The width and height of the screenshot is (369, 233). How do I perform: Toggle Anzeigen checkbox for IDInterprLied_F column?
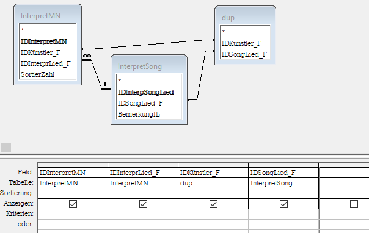[143, 204]
